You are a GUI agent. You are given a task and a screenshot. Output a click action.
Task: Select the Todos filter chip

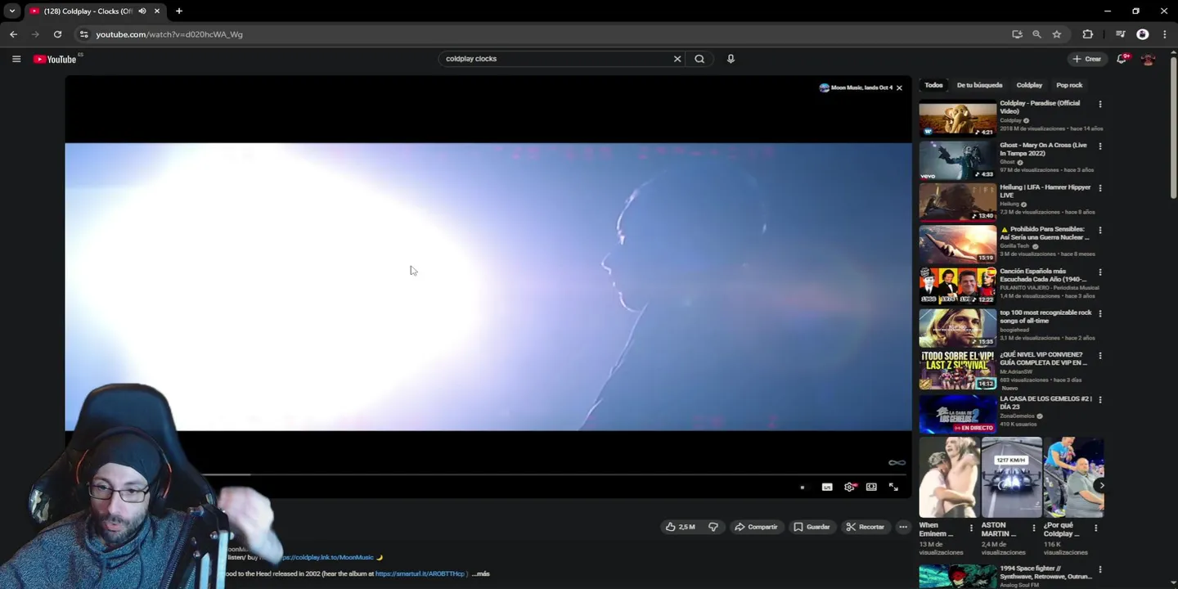click(933, 85)
